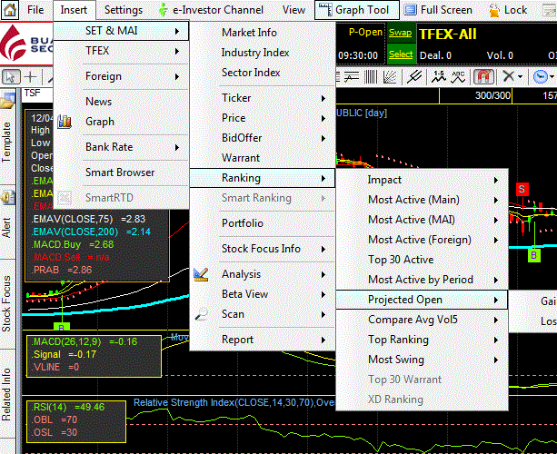Open the Settings menu
This screenshot has height=454, width=557.
click(124, 10)
